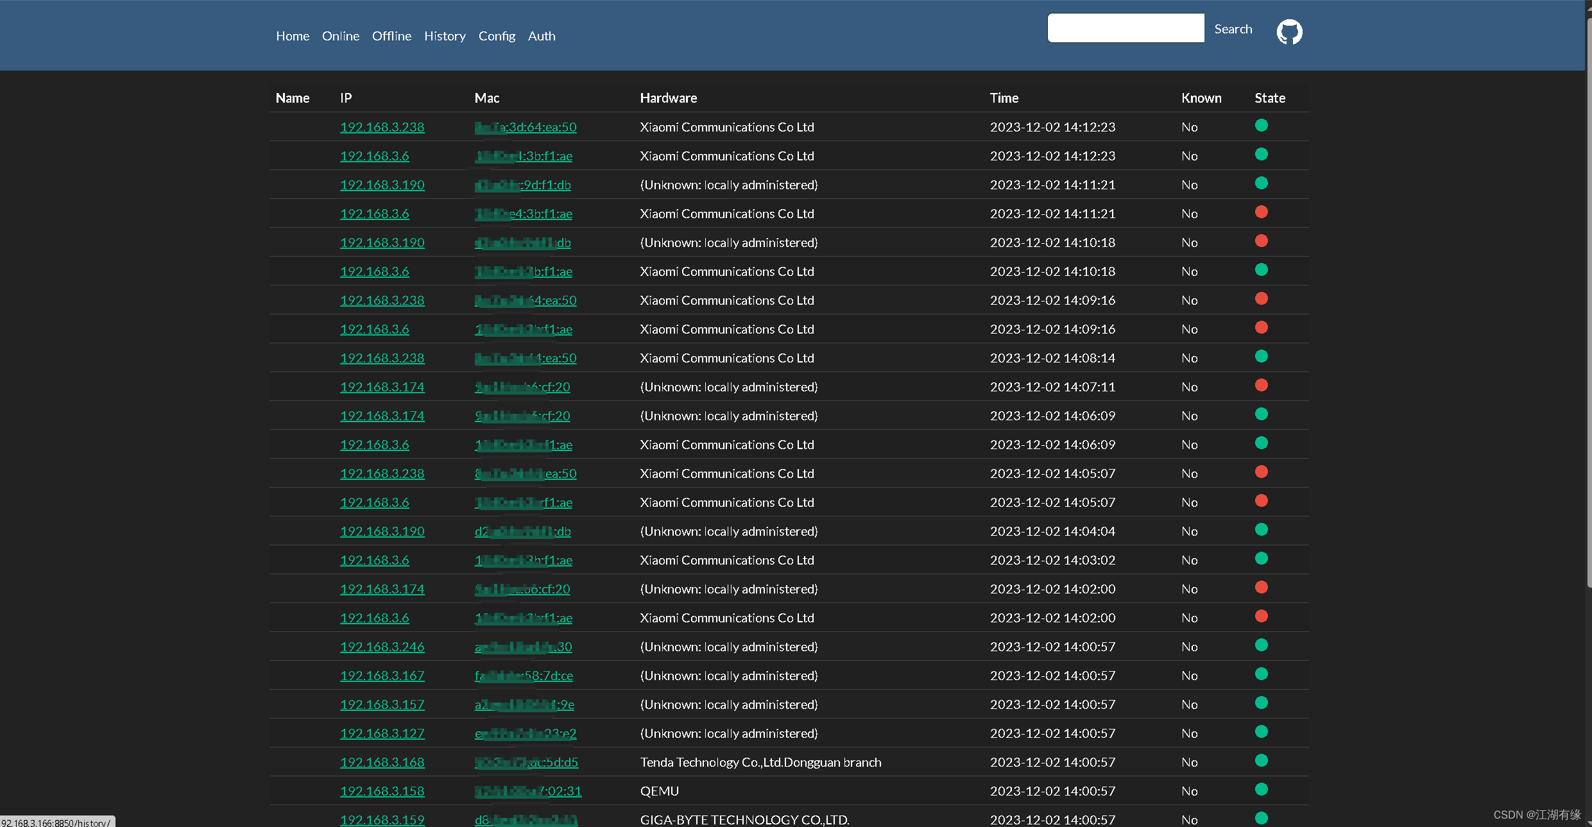Open the Config page
The width and height of the screenshot is (1592, 827).
497,36
